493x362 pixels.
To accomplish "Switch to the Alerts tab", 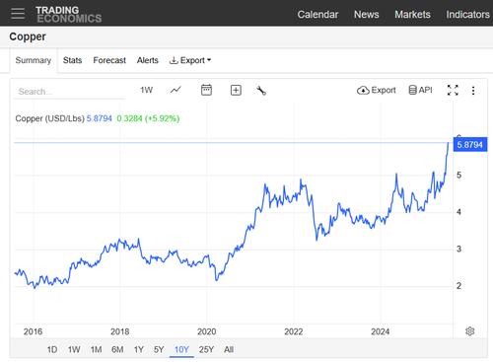I will coord(148,60).
